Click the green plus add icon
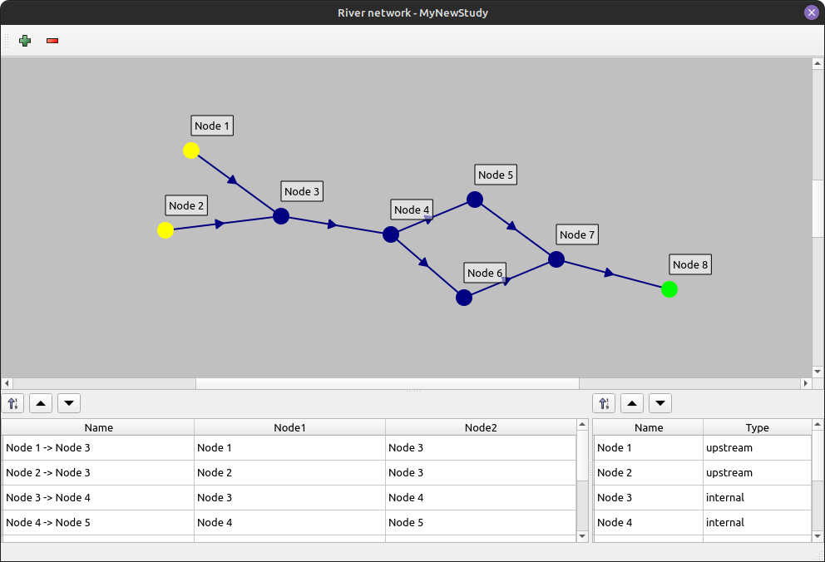825x562 pixels. (25, 41)
